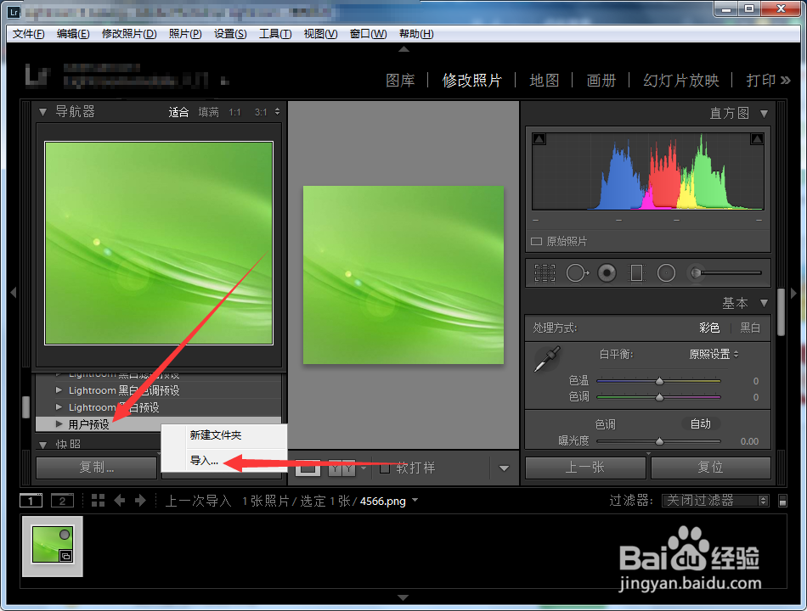Image resolution: width=807 pixels, height=611 pixels.
Task: Select the Crop Overlay tool
Action: (545, 273)
